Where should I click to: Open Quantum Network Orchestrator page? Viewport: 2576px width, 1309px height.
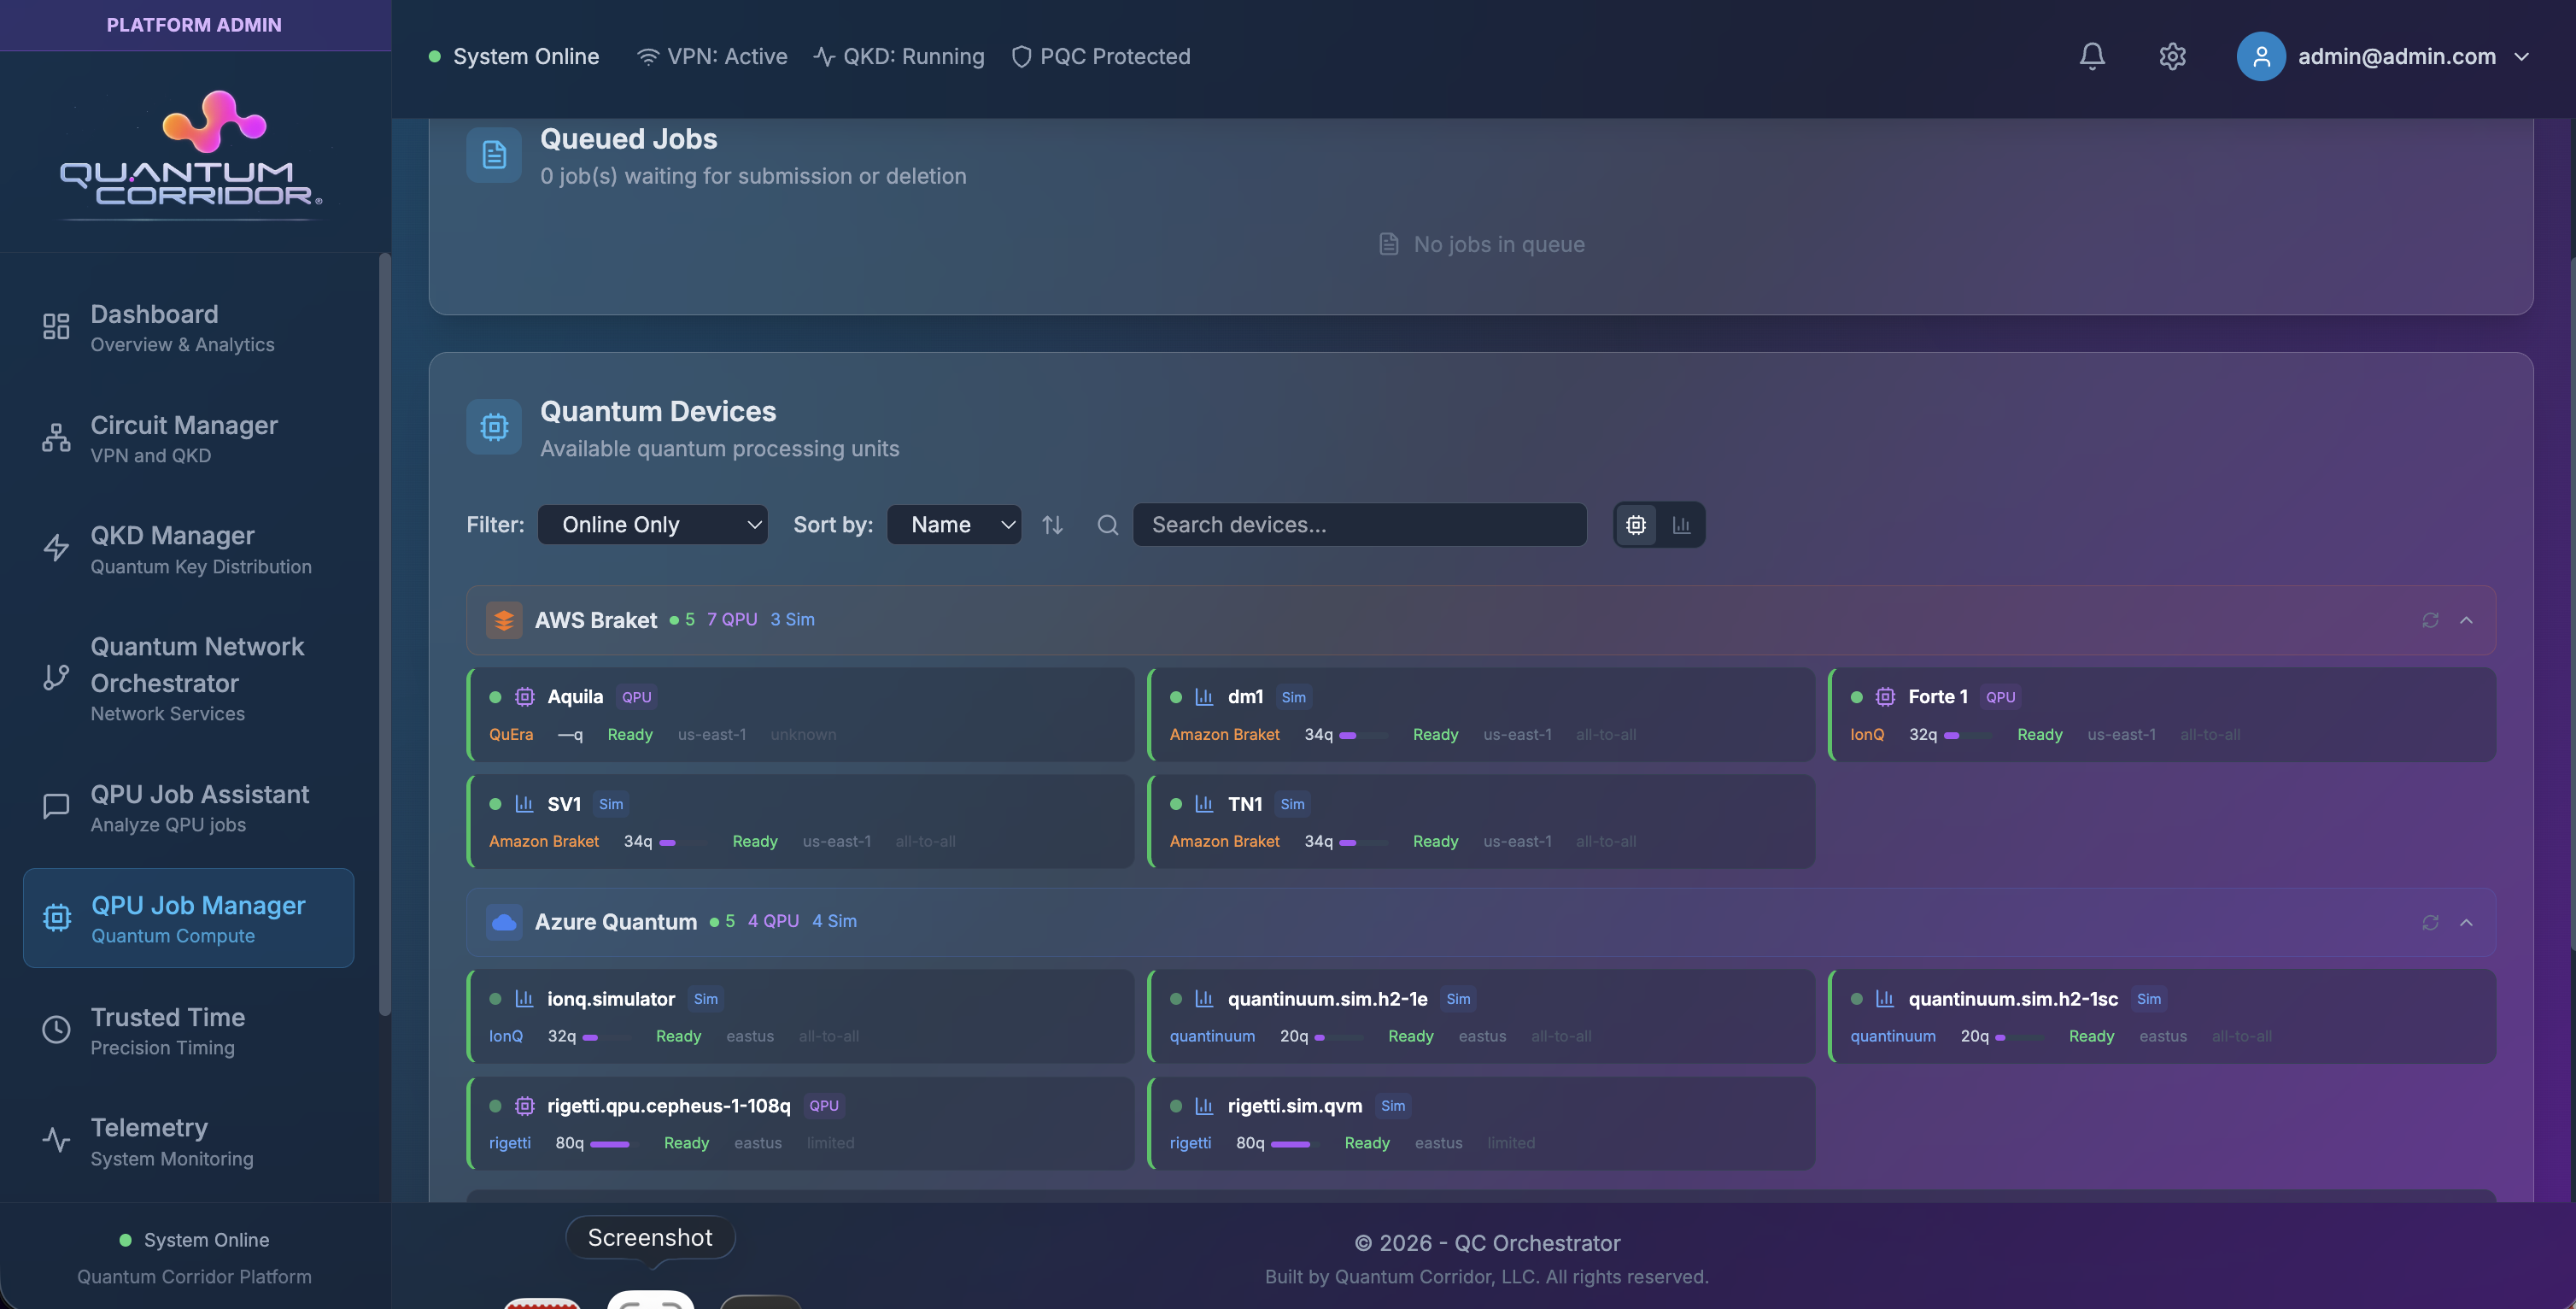(189, 678)
